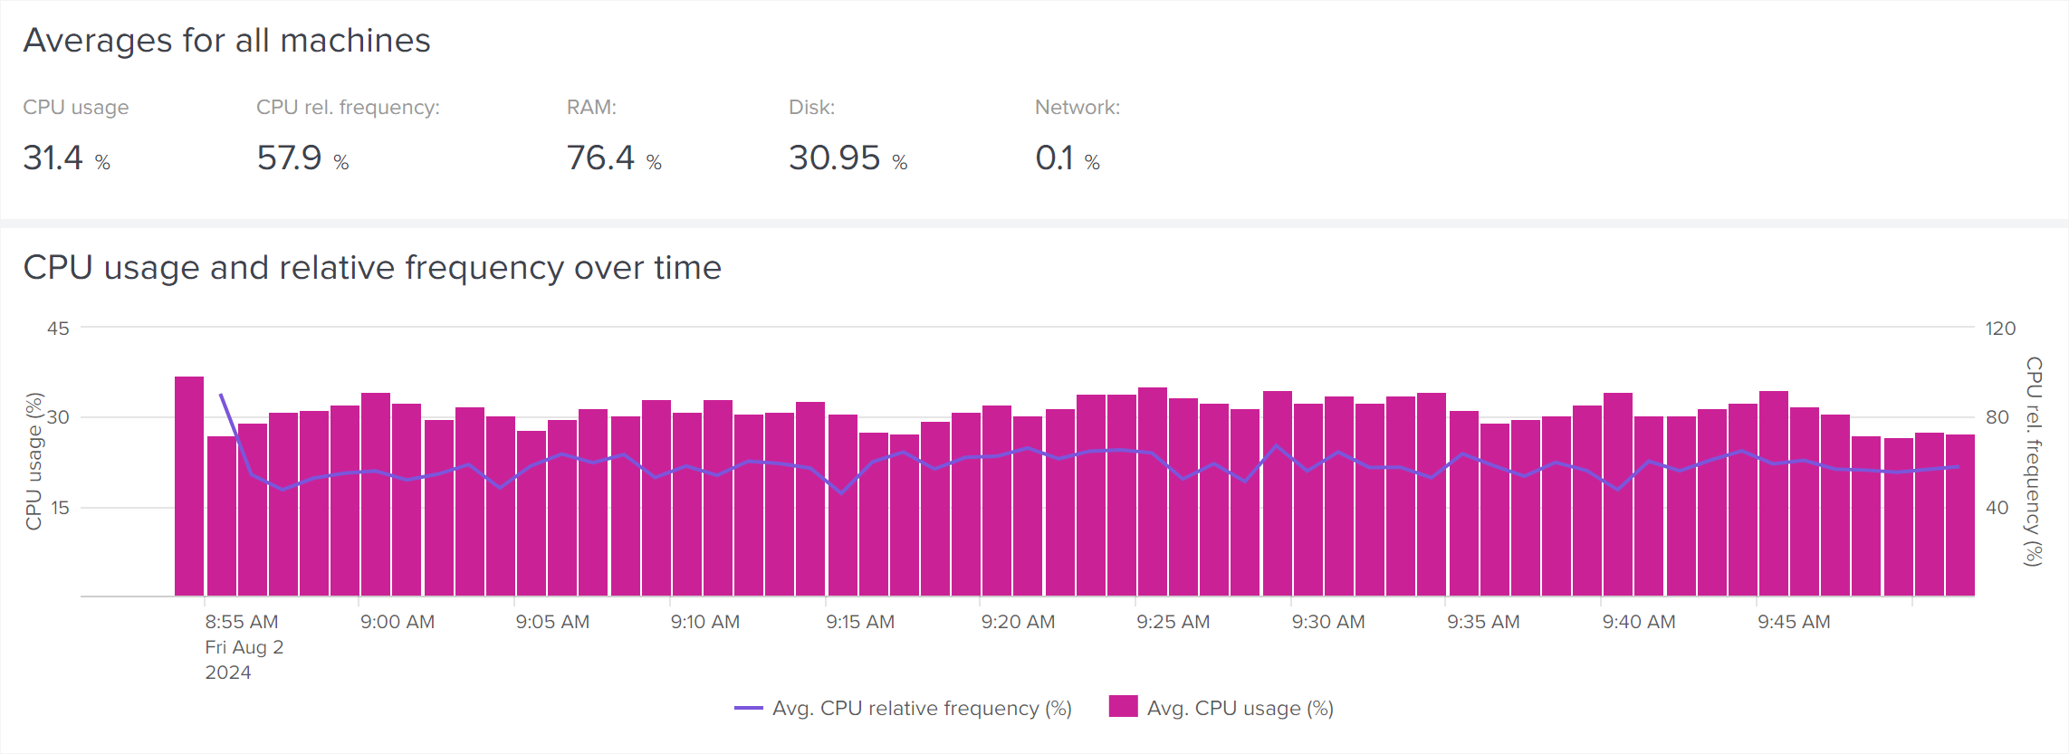Click the purple line icon in the legend
The image size is (2069, 754).
pos(748,708)
